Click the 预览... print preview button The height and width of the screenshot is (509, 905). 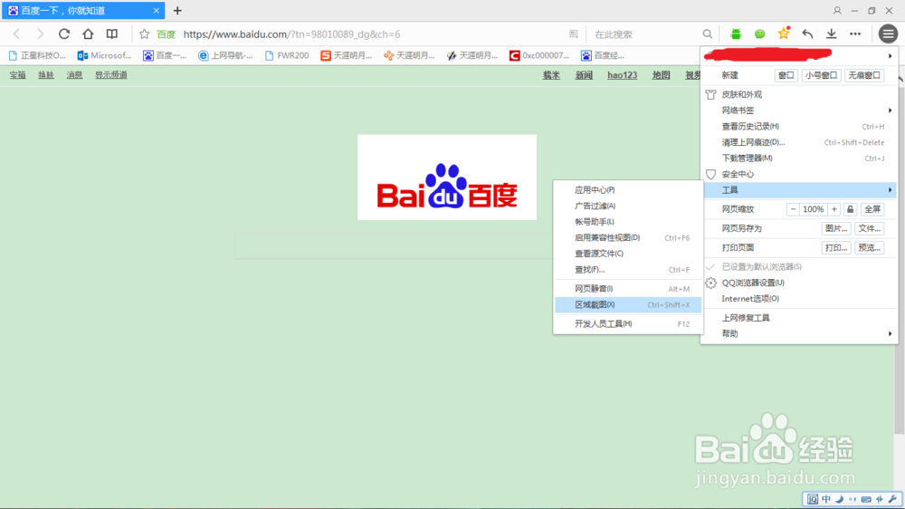869,247
